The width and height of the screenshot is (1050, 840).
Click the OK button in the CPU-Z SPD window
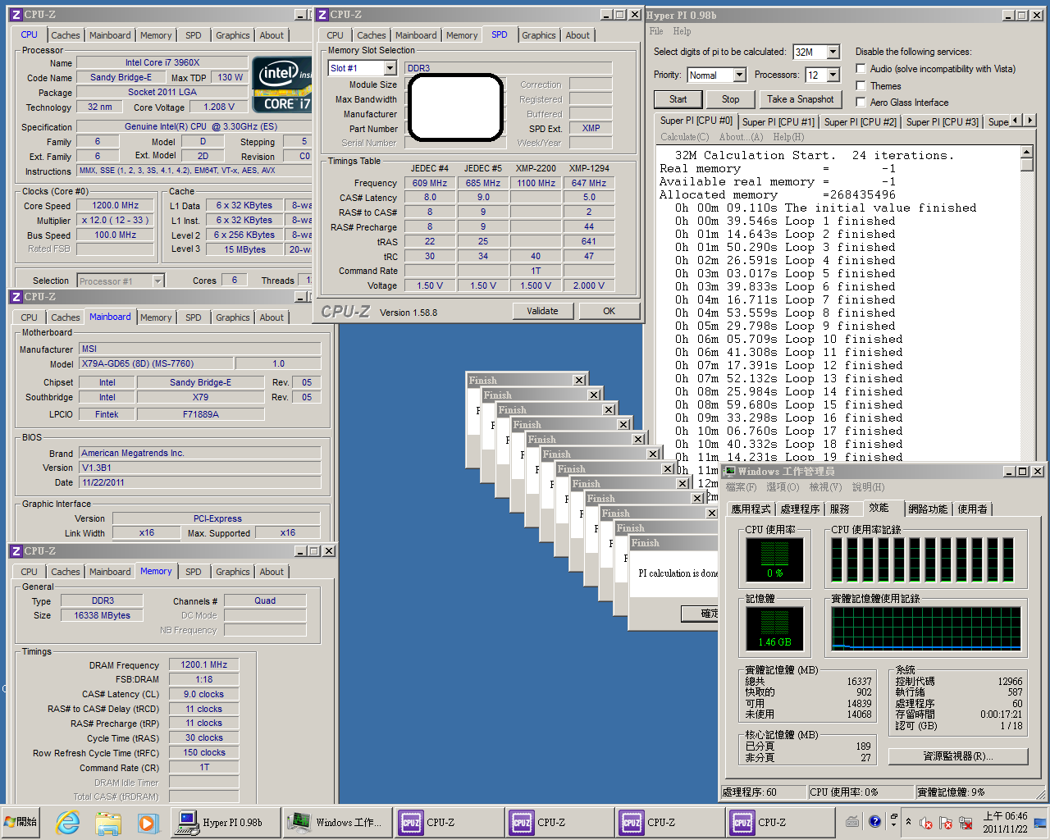(x=609, y=311)
